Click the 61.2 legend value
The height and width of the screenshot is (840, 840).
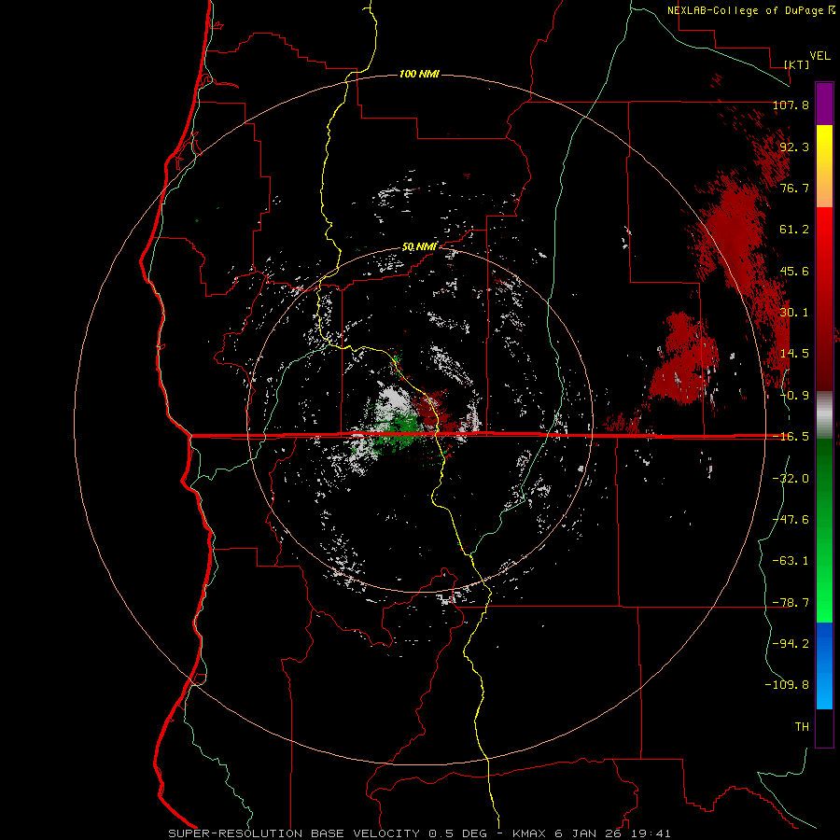(794, 230)
